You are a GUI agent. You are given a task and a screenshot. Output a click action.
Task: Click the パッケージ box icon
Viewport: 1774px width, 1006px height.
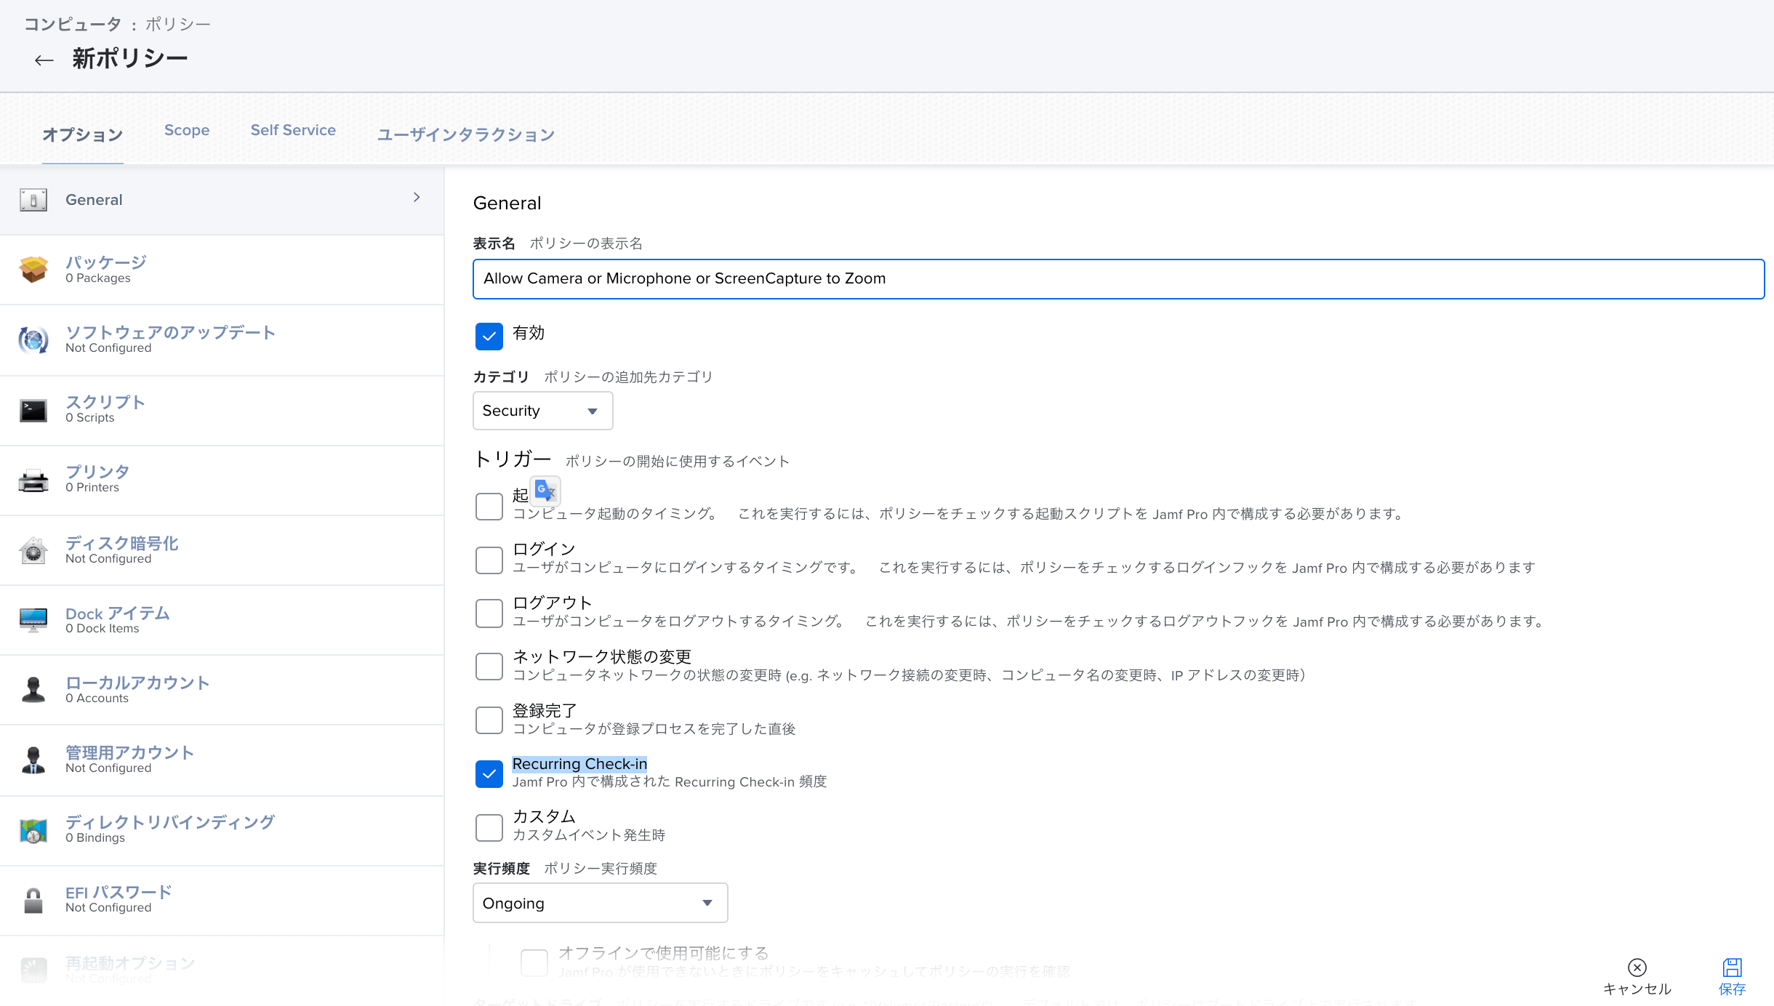(33, 270)
